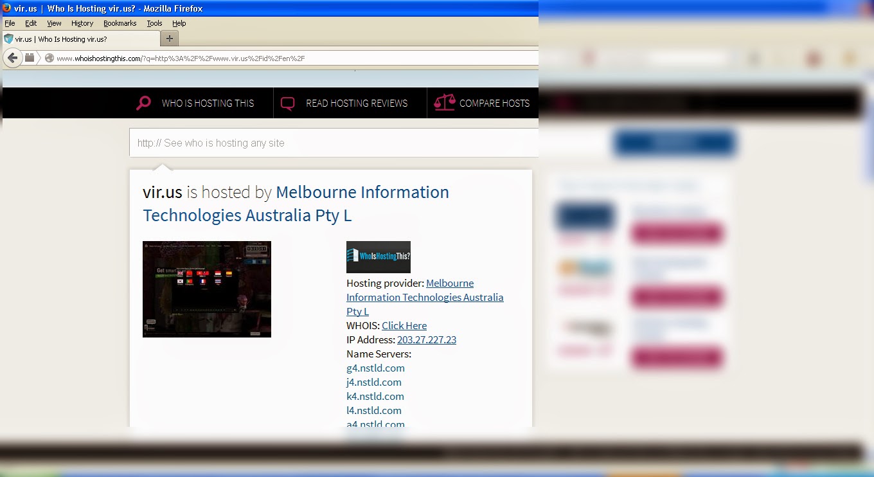
Task: Select name server j4.nstld.com
Action: (x=374, y=382)
